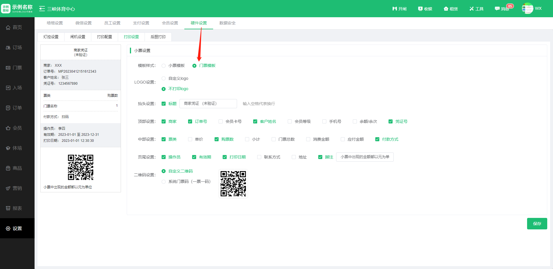Click the WX user avatar
Screen dimensions: 553x269
point(527,8)
